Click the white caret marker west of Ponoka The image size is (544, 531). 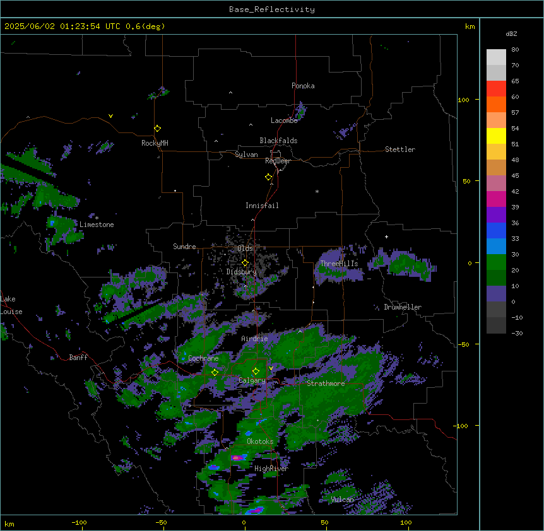(x=230, y=93)
